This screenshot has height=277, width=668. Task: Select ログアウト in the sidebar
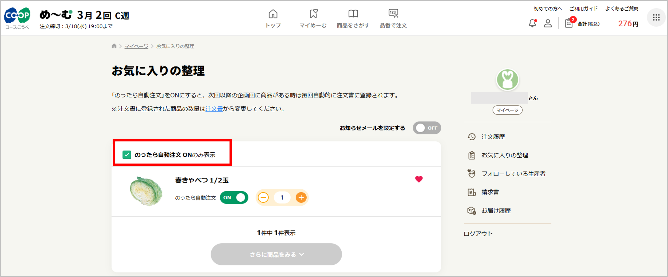[479, 233]
